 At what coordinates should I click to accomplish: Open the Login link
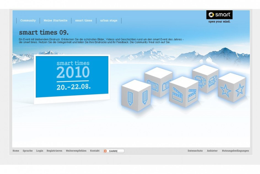(40, 151)
